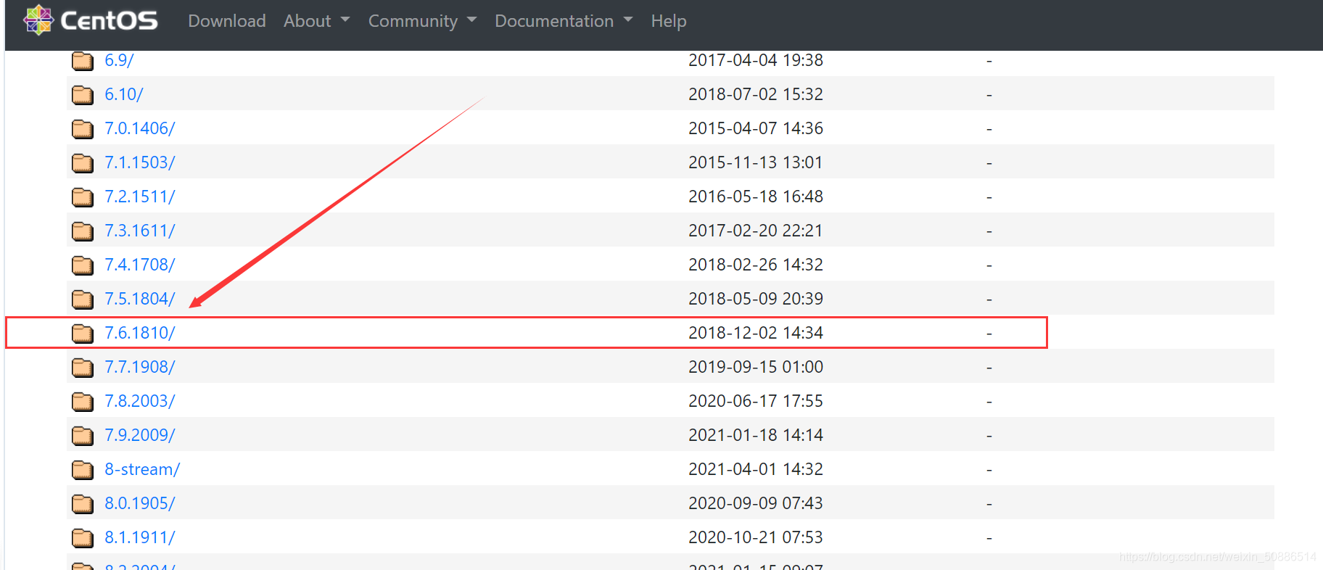
Task: Click the folder icon beside 7.2.1511/
Action: pyautogui.click(x=83, y=197)
